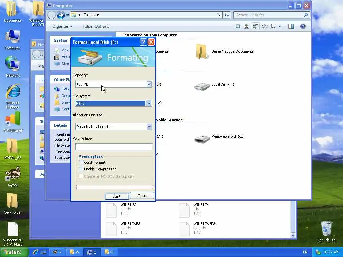The height and width of the screenshot is (257, 343).
Task: Click the EN language indicator in taskbar
Action: coord(305,252)
